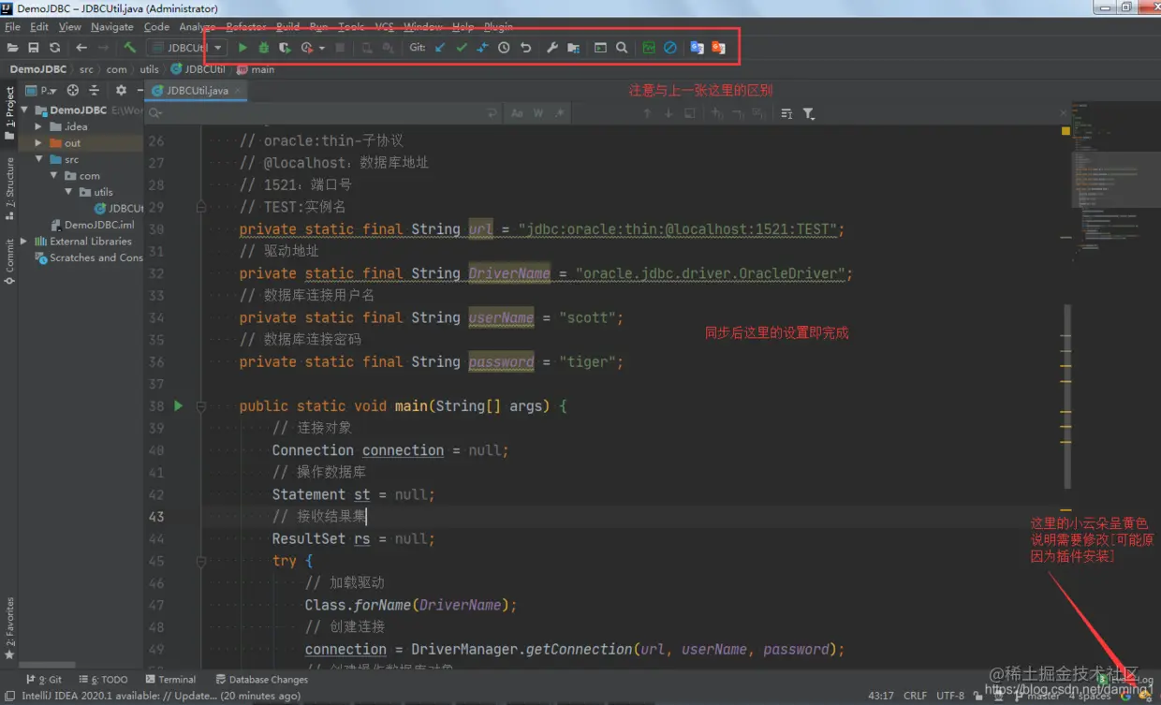Collapse the utils package node
The image size is (1161, 705).
[x=68, y=192]
